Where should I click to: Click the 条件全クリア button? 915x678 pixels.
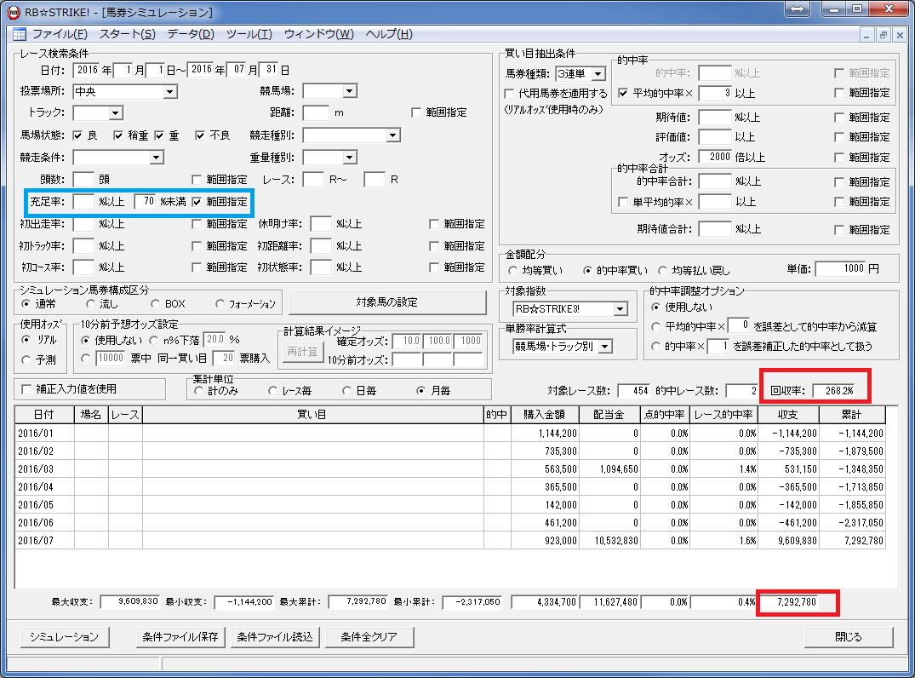pos(369,637)
